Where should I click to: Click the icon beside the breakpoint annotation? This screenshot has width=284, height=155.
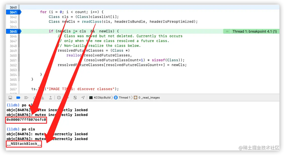(227, 31)
